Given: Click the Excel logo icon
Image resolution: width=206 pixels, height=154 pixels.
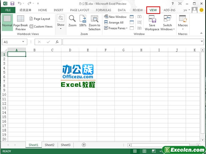Looking at the screenshot, I should [5, 4].
